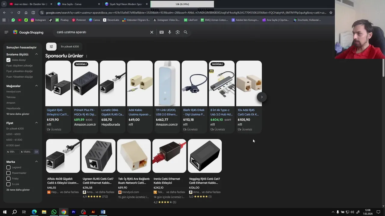Screen dimensions: 385x216
Task: Expand 18 tane daha göster stores
Action: tap(18, 114)
